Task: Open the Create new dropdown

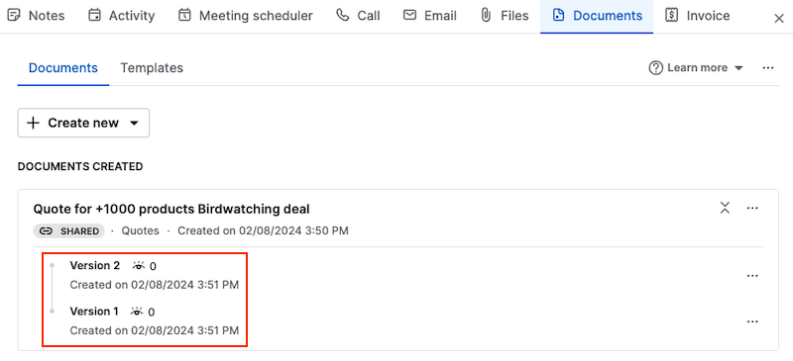Action: click(x=83, y=123)
